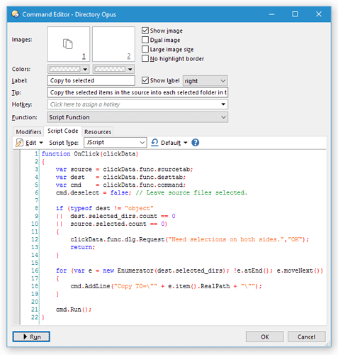Click line number 22 in the gutter
Screen dimensions: 338x355
click(35, 317)
